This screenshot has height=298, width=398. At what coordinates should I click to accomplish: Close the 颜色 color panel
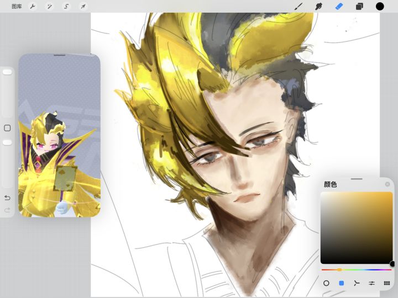pyautogui.click(x=387, y=184)
